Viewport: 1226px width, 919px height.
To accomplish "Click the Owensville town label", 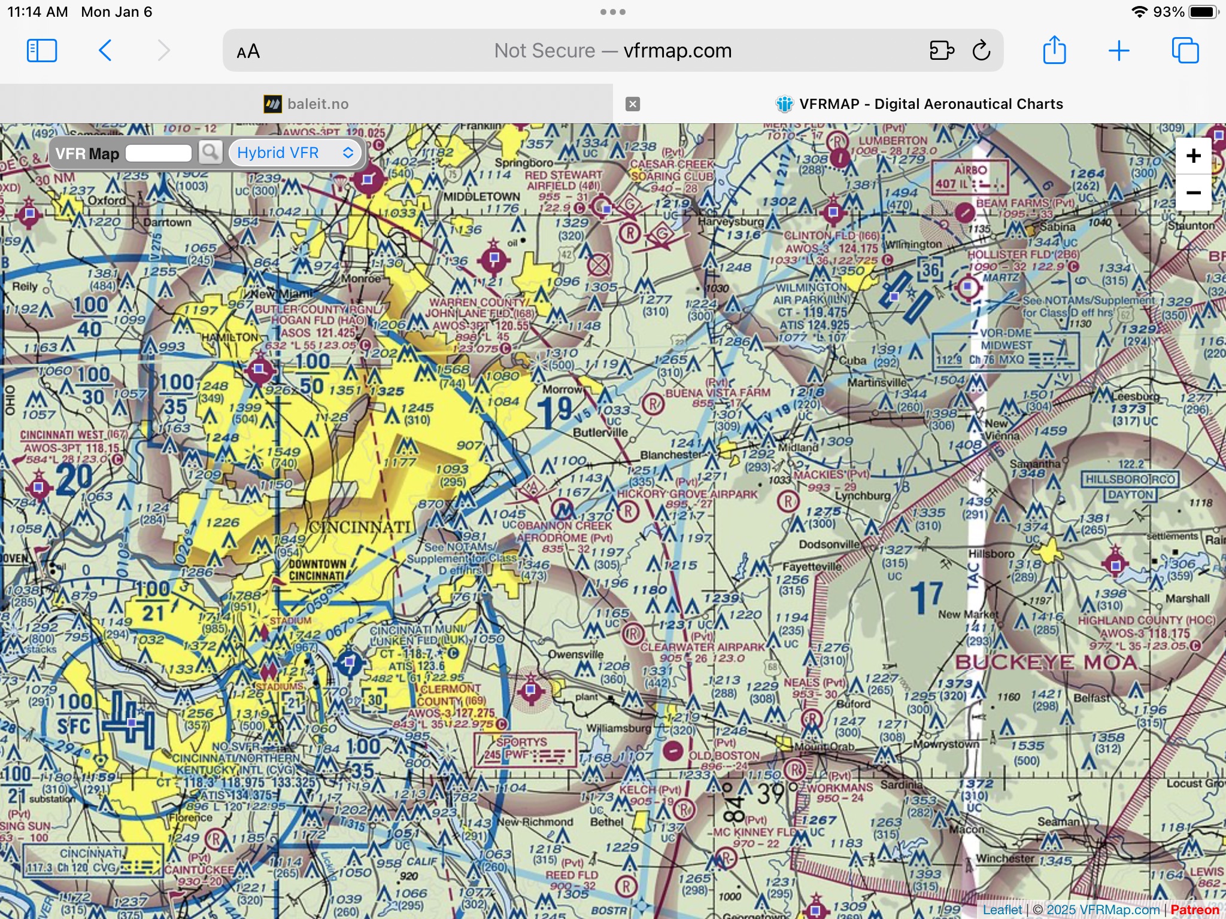I will (576, 655).
